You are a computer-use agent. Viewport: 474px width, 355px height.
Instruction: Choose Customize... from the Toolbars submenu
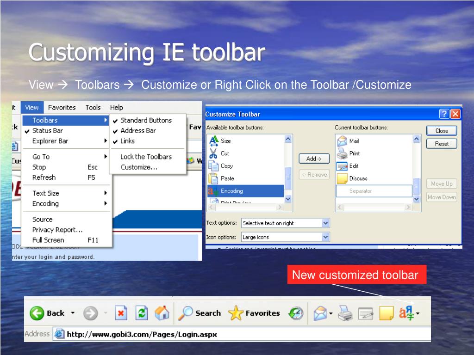pyautogui.click(x=139, y=167)
